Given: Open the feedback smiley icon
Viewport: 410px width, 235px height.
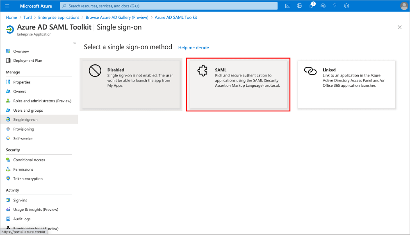Looking at the screenshot, I should tap(346, 6).
